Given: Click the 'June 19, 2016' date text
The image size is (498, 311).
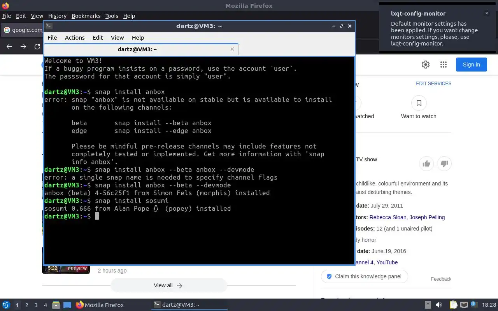Looking at the screenshot, I should (389, 251).
